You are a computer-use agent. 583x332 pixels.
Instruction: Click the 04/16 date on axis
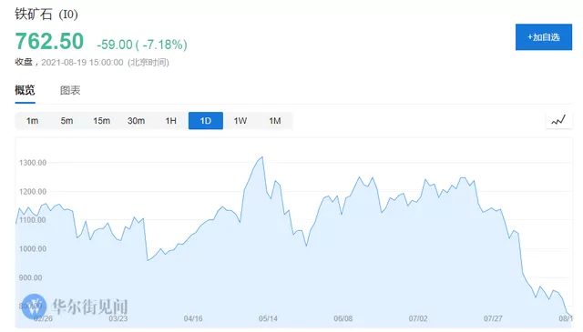point(193,318)
